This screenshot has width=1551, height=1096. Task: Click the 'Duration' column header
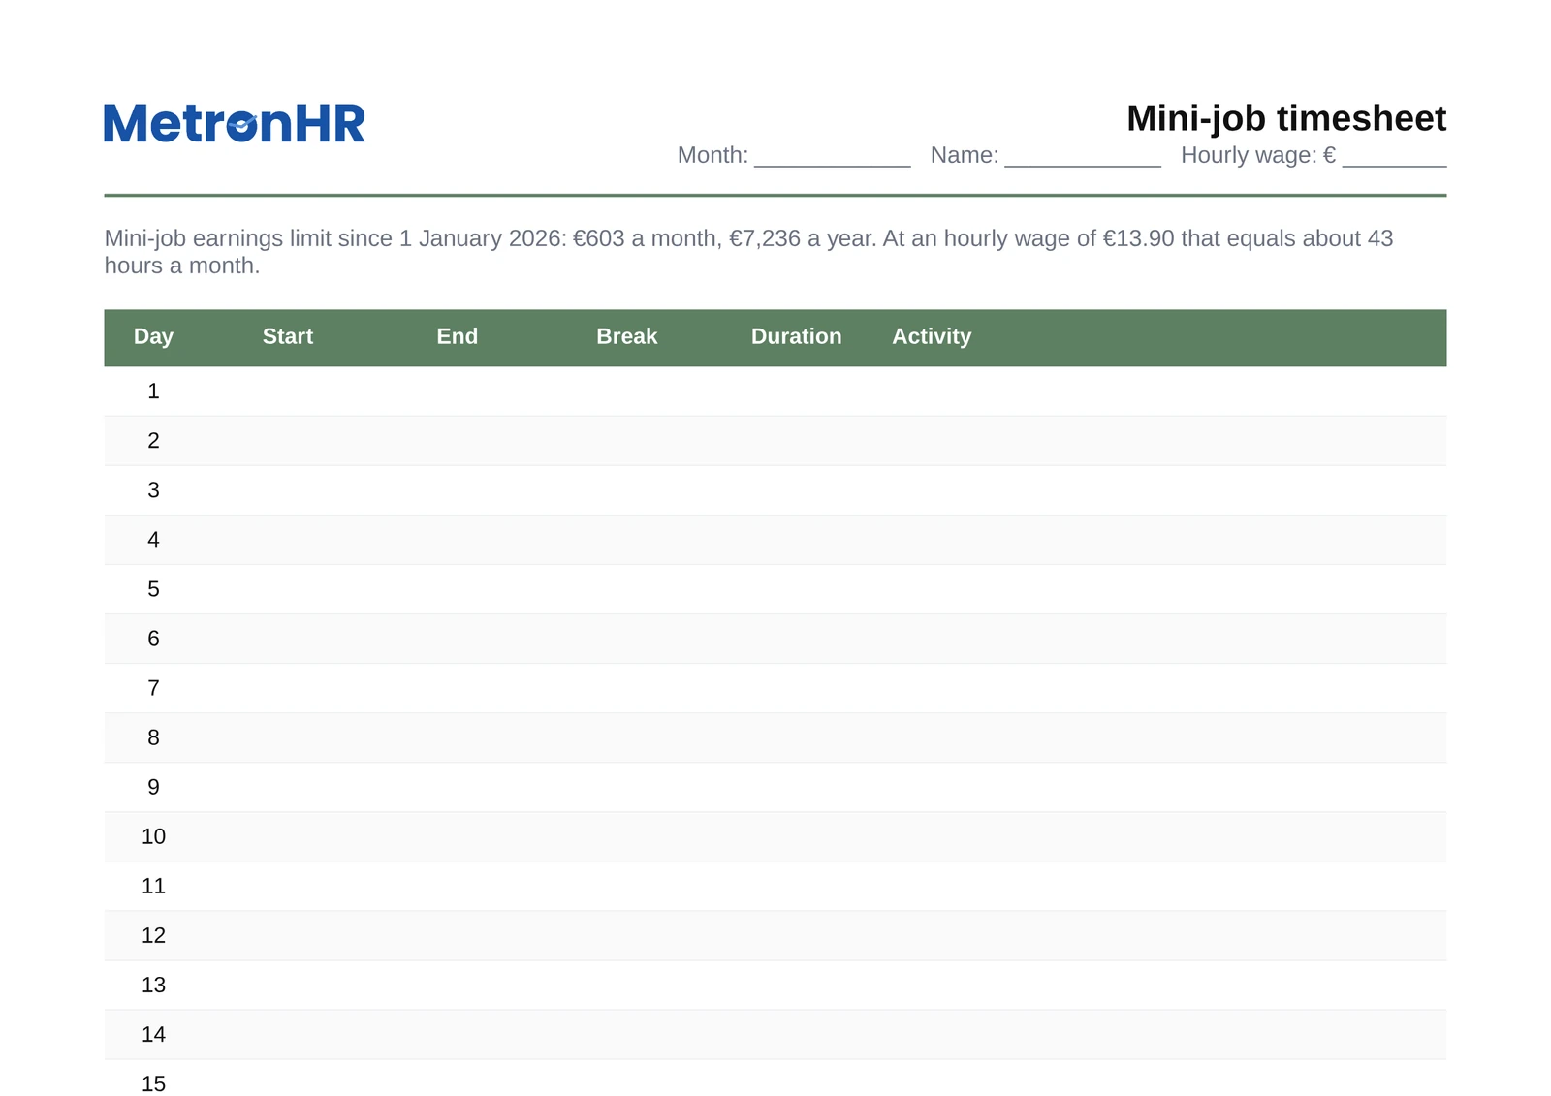point(797,336)
